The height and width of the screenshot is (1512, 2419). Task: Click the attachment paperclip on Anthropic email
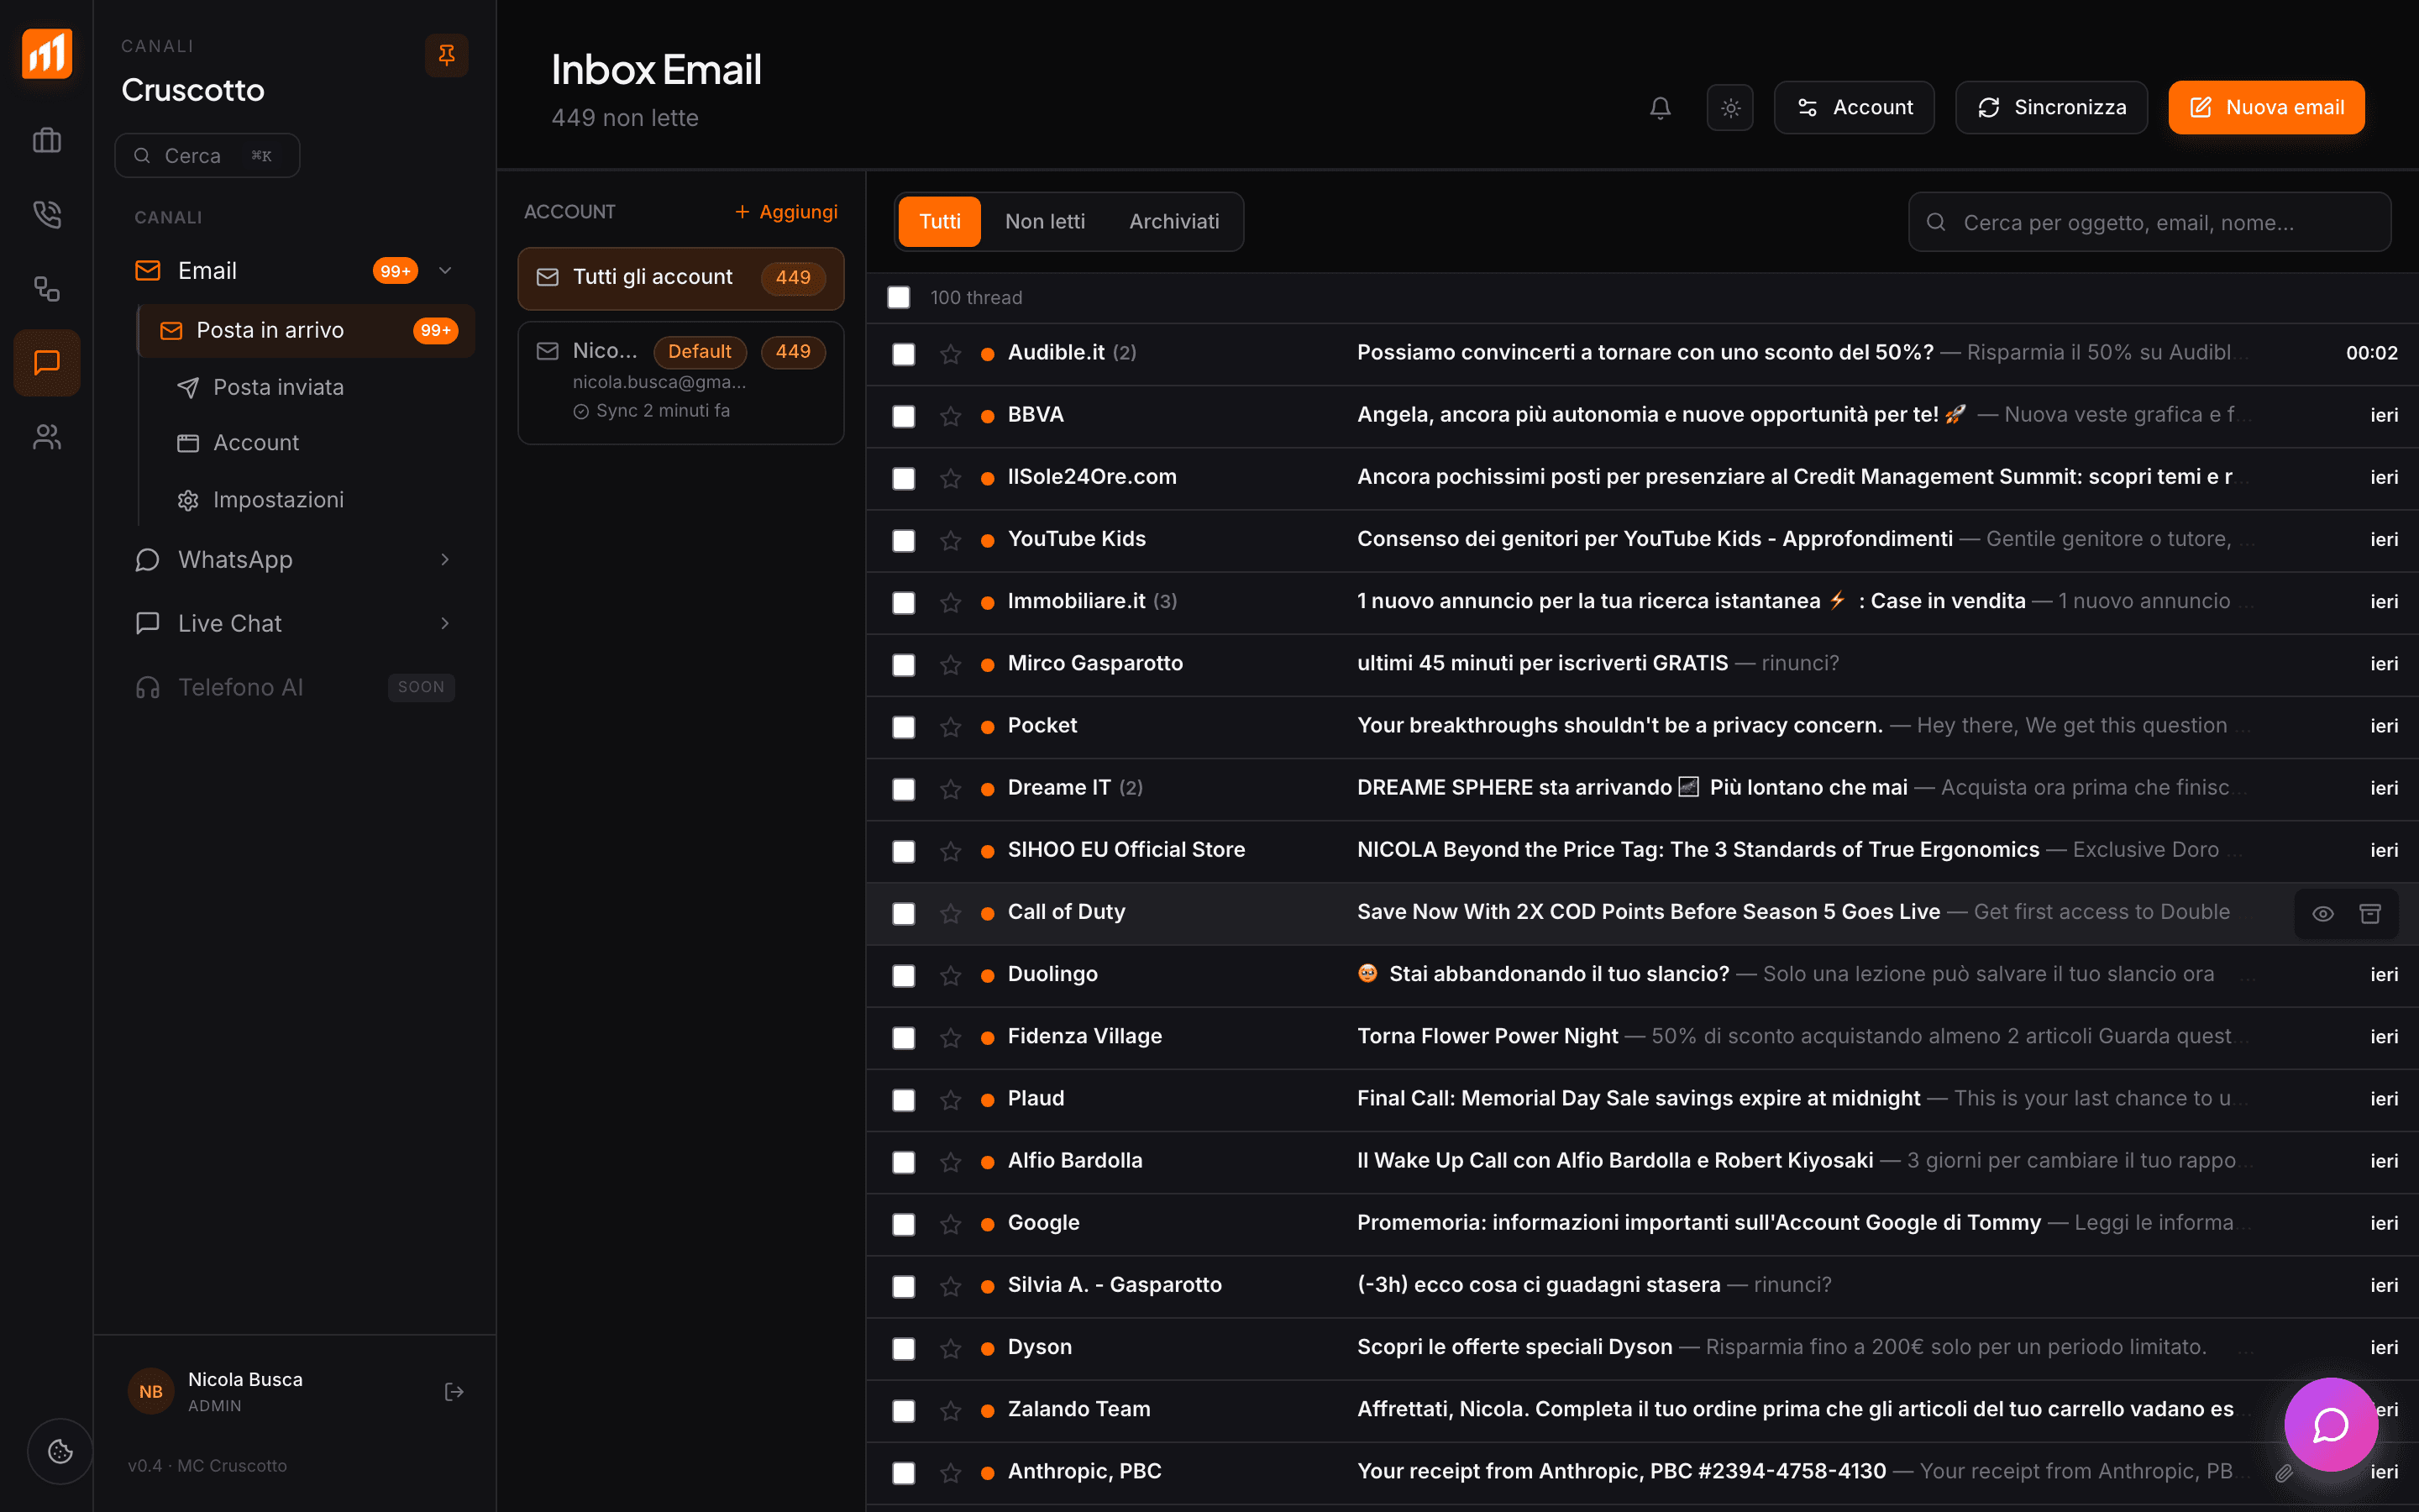2284,1472
